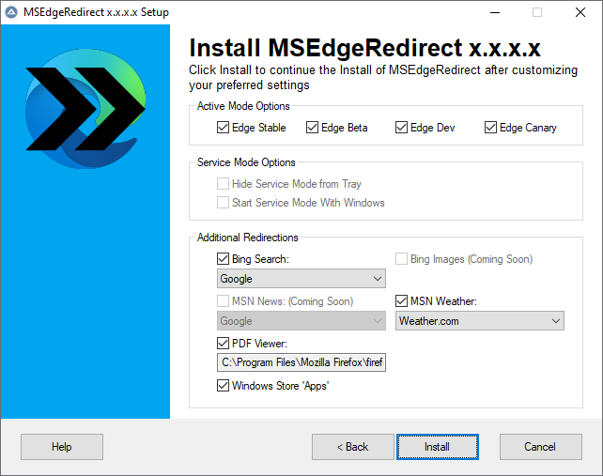Click the Help button
603x476 pixels.
[x=62, y=447]
